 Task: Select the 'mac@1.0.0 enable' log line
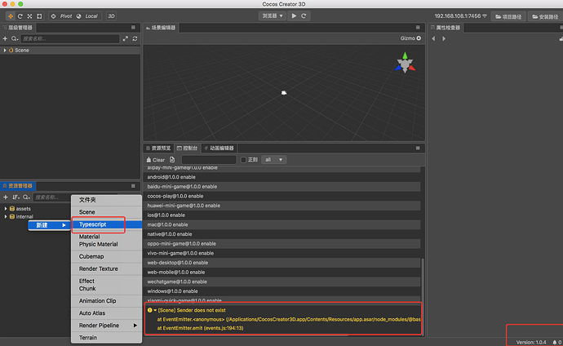coord(281,224)
